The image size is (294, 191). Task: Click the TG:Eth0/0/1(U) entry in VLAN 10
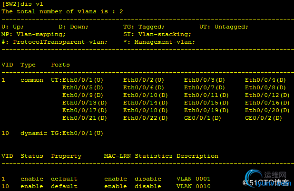pos(77,134)
